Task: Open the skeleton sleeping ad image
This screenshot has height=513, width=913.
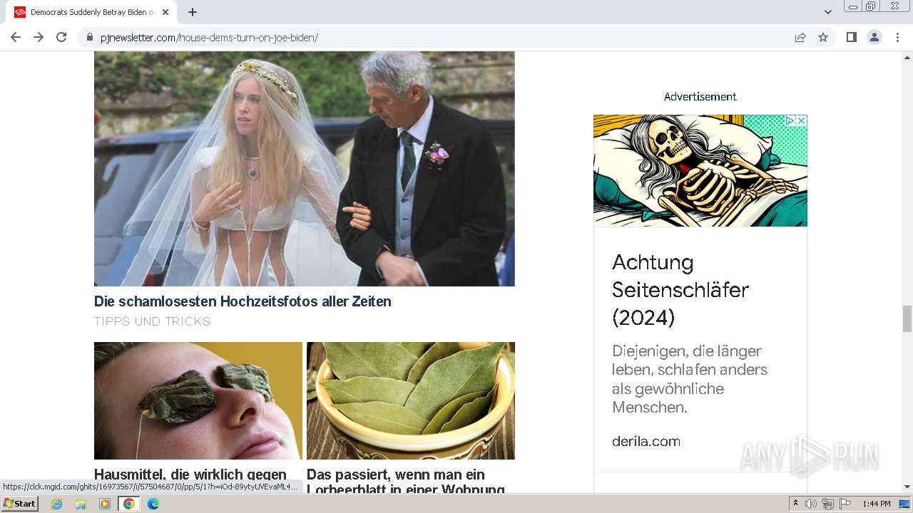Action: [700, 171]
